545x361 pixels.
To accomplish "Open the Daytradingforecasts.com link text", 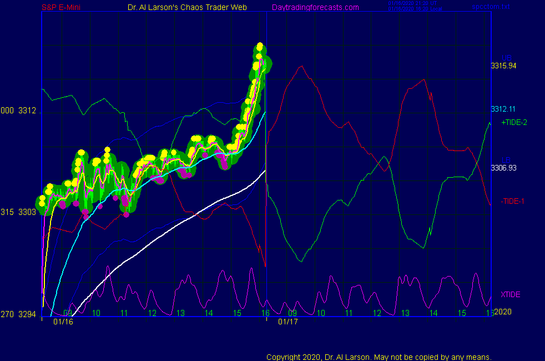I will (x=315, y=7).
